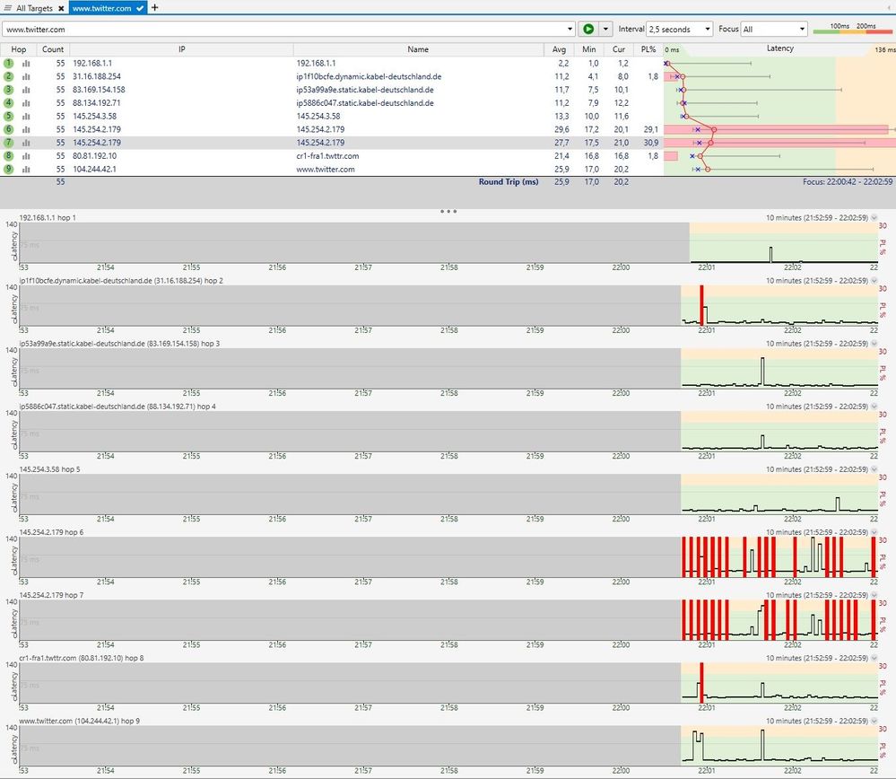Viewport: 896px width, 779px height.
Task: Toggle timeline graph icon for 83.169.154.158 row
Action: 26,90
